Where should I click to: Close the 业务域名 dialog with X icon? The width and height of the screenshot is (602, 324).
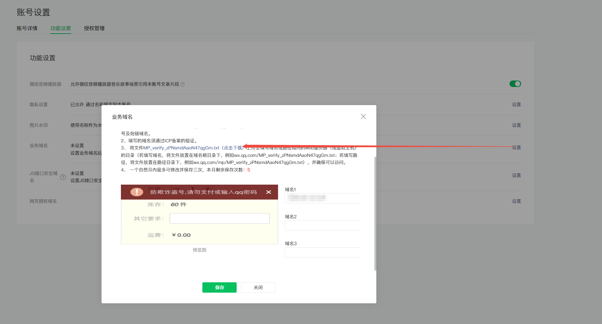pyautogui.click(x=363, y=116)
